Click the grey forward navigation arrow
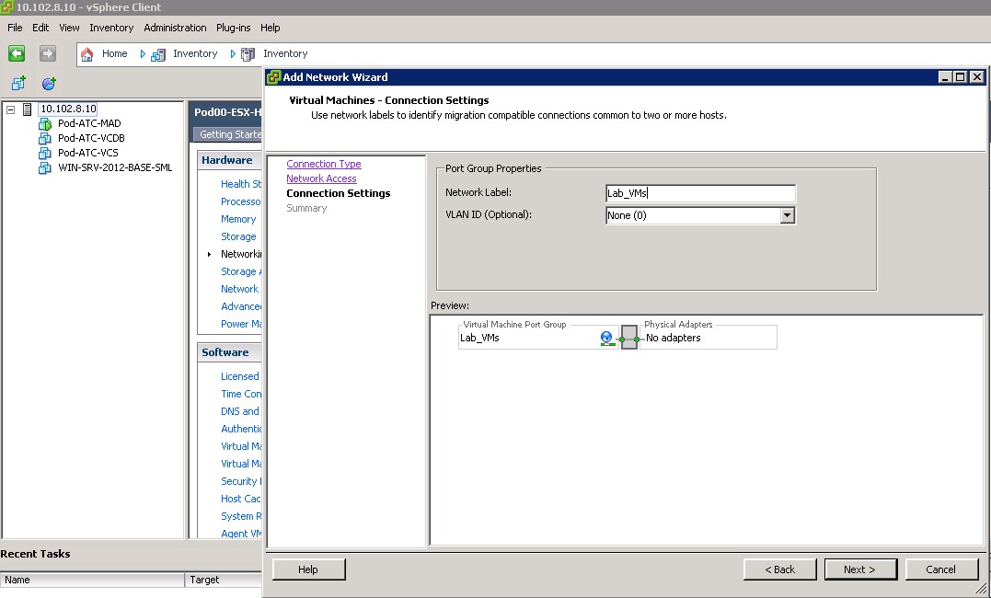 pos(48,53)
